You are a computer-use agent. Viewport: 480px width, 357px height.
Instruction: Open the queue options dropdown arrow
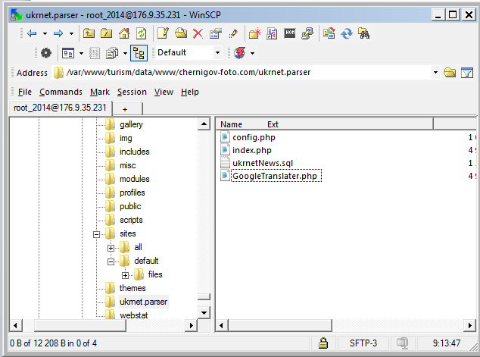pyautogui.click(x=125, y=53)
